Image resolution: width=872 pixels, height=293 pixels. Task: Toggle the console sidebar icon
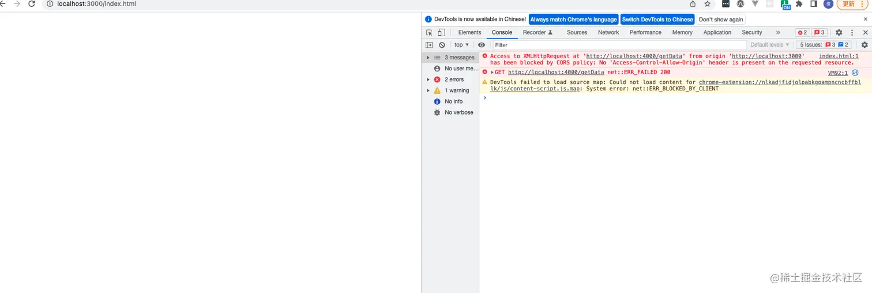429,45
